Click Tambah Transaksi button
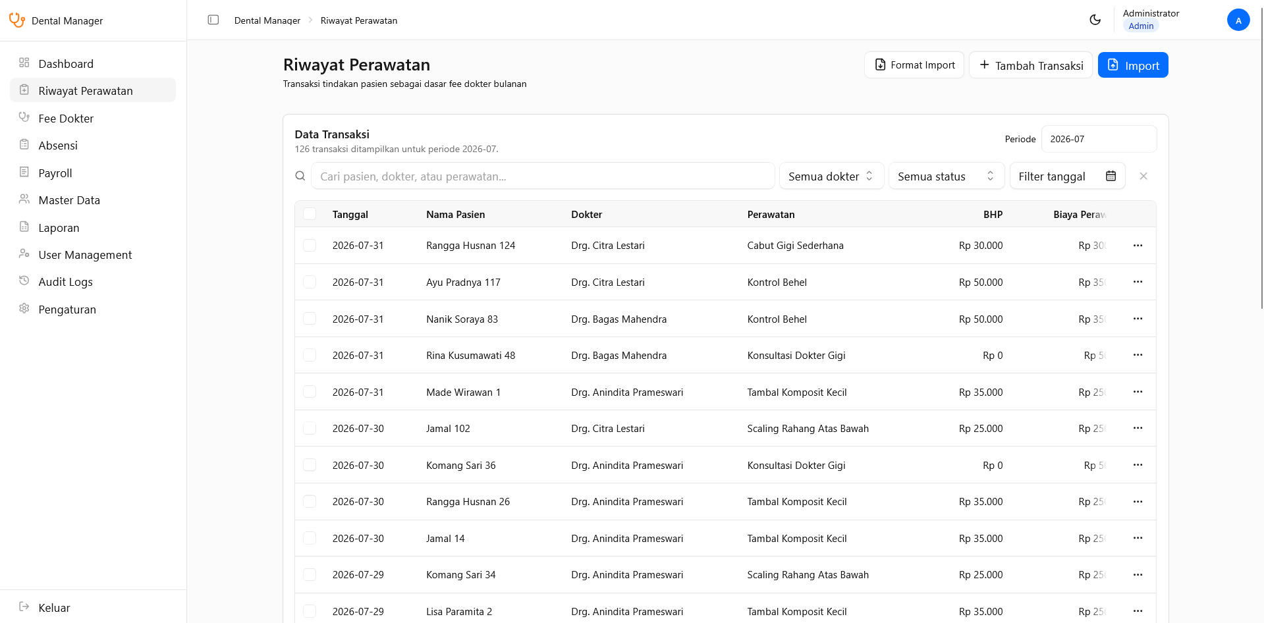The width and height of the screenshot is (1264, 623). pos(1031,65)
